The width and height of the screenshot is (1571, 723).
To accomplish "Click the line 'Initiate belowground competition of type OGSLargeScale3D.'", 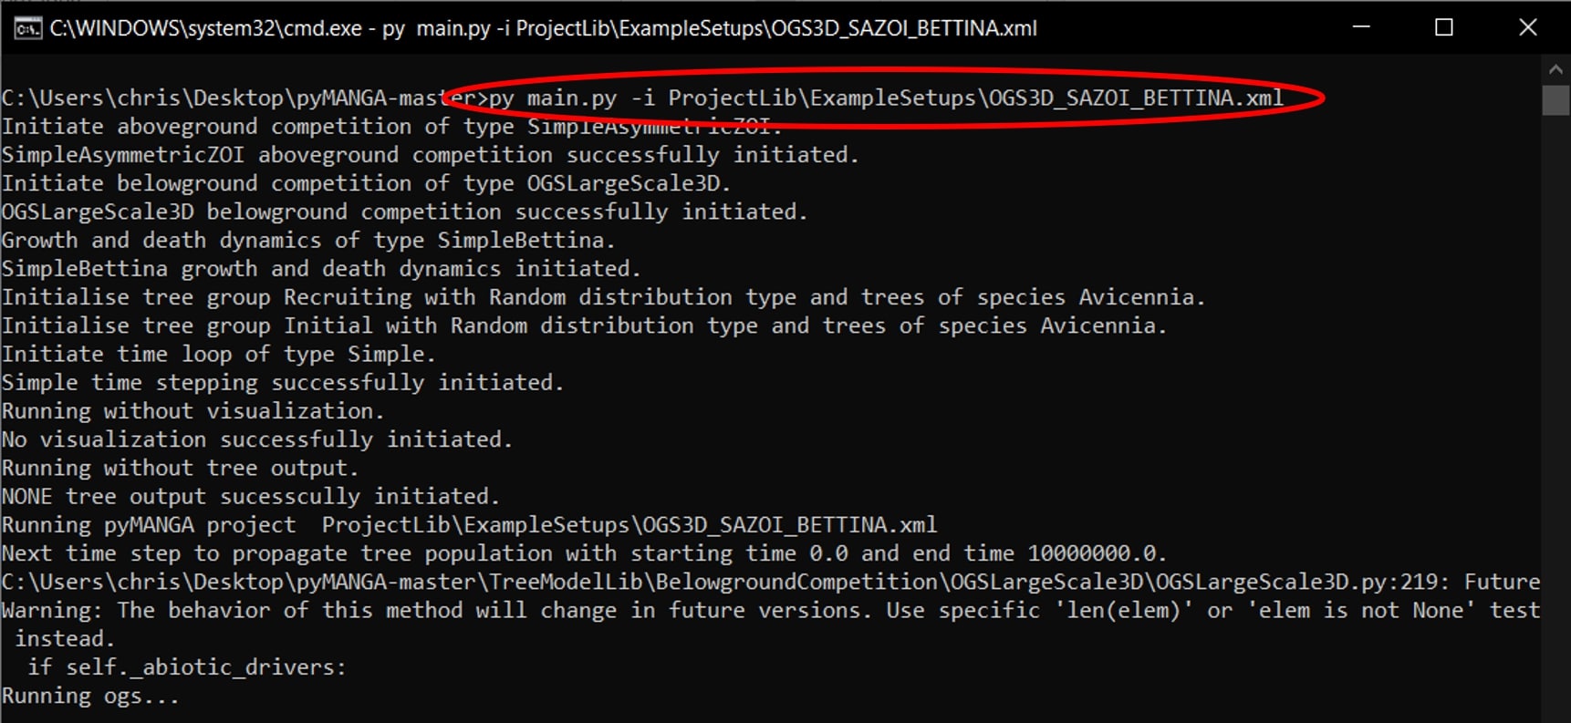I will 366,183.
